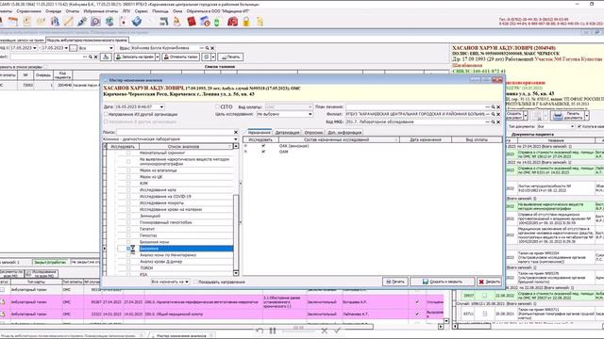This screenshot has height=339, width=604.
Task: Open the calendar icon in main toolbar
Action: click(x=13, y=22)
